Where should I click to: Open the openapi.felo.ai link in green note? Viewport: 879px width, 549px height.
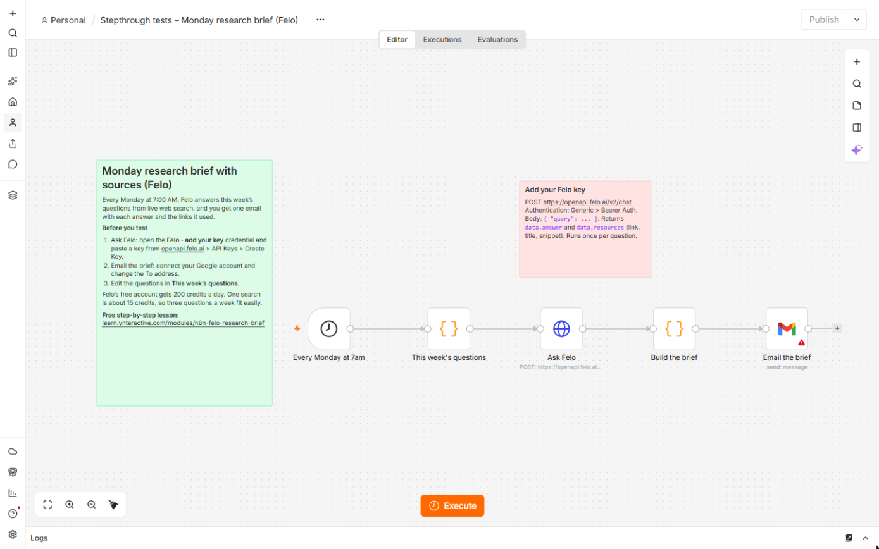[183, 249]
